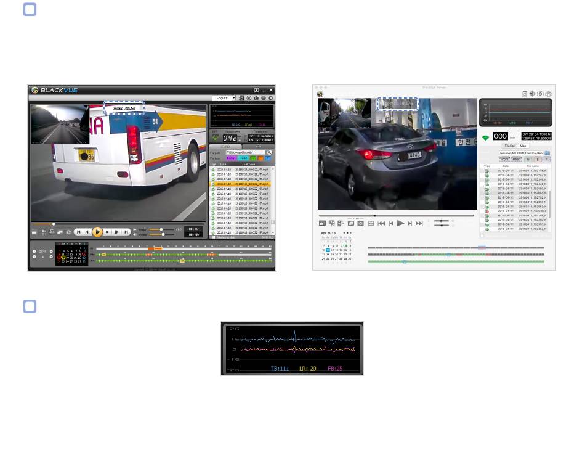
Task: Switch to the file list tab in Windows viewer
Action: click(x=226, y=147)
